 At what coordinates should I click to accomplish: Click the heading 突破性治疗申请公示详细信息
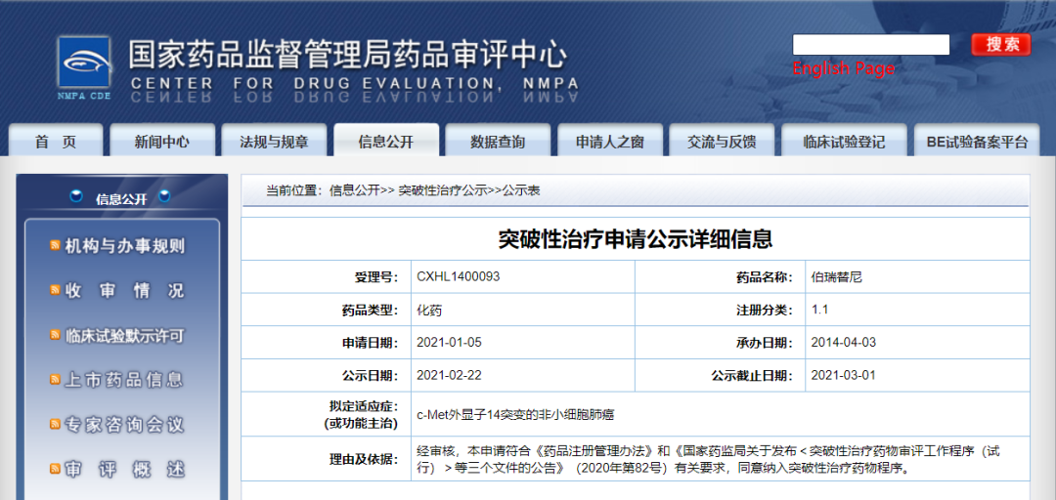(x=636, y=239)
